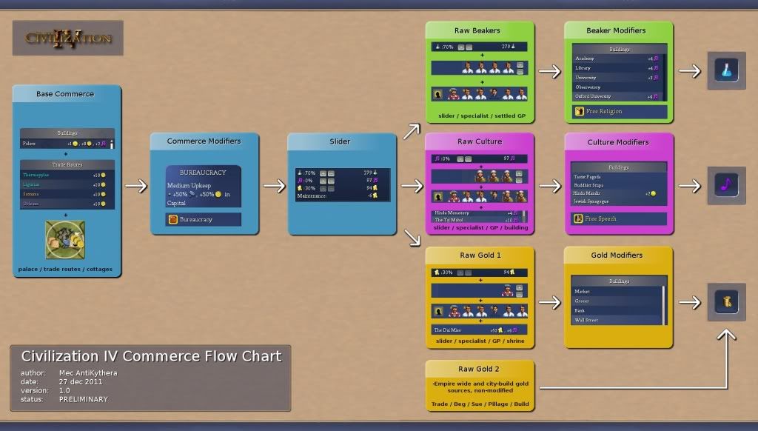The image size is (758, 431).
Task: Remove an artist specialist in Raw Culture
Action: tap(519, 181)
